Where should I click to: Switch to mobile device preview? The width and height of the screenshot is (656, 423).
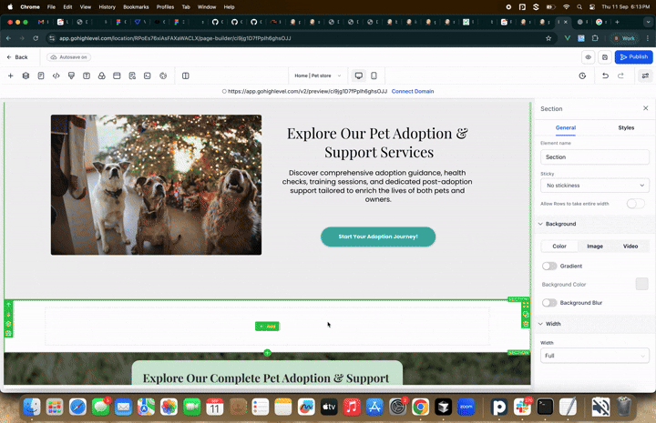(374, 76)
